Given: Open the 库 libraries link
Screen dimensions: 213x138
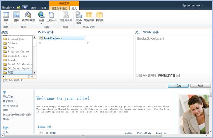Looking at the screenshot, I should coord(4,92).
